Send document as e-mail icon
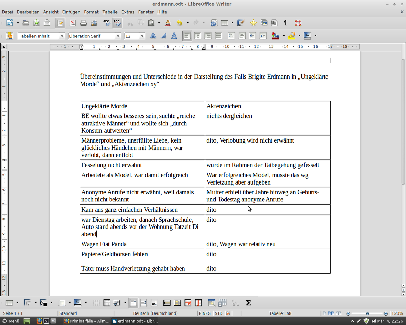The width and height of the screenshot is (406, 325). coord(47,23)
